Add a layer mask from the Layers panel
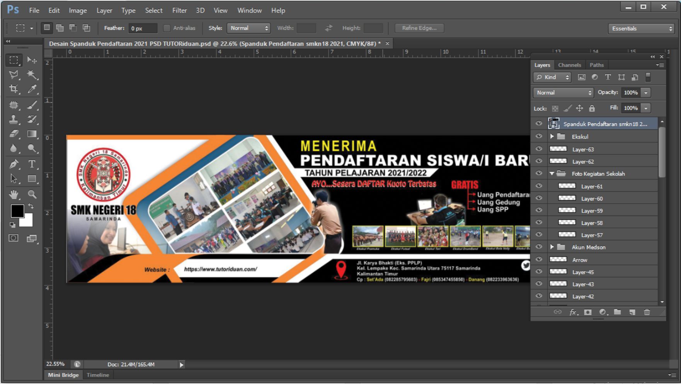Image resolution: width=681 pixels, height=384 pixels. tap(587, 312)
